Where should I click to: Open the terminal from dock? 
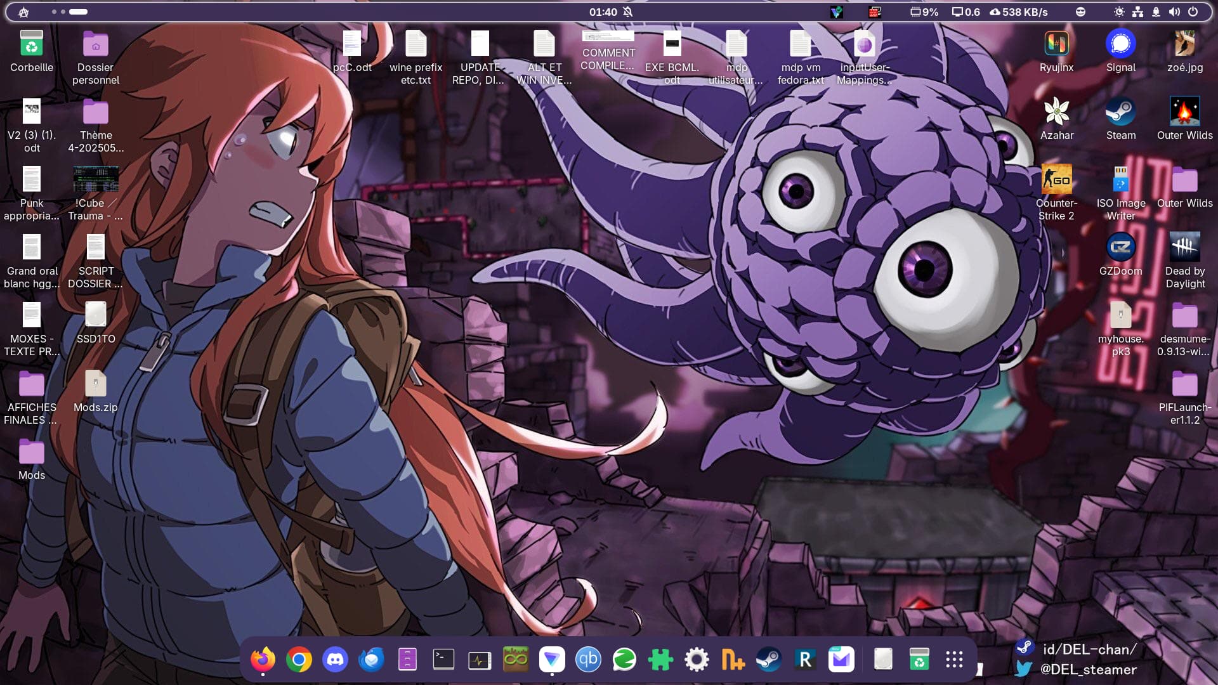coord(443,660)
